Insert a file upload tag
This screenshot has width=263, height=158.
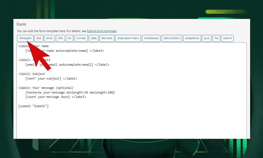click(x=216, y=38)
